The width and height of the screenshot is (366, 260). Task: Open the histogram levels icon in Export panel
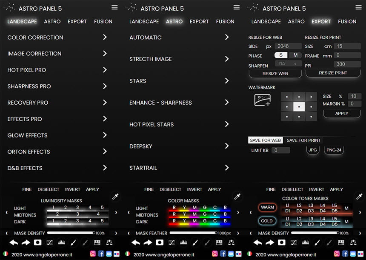[306, 243]
